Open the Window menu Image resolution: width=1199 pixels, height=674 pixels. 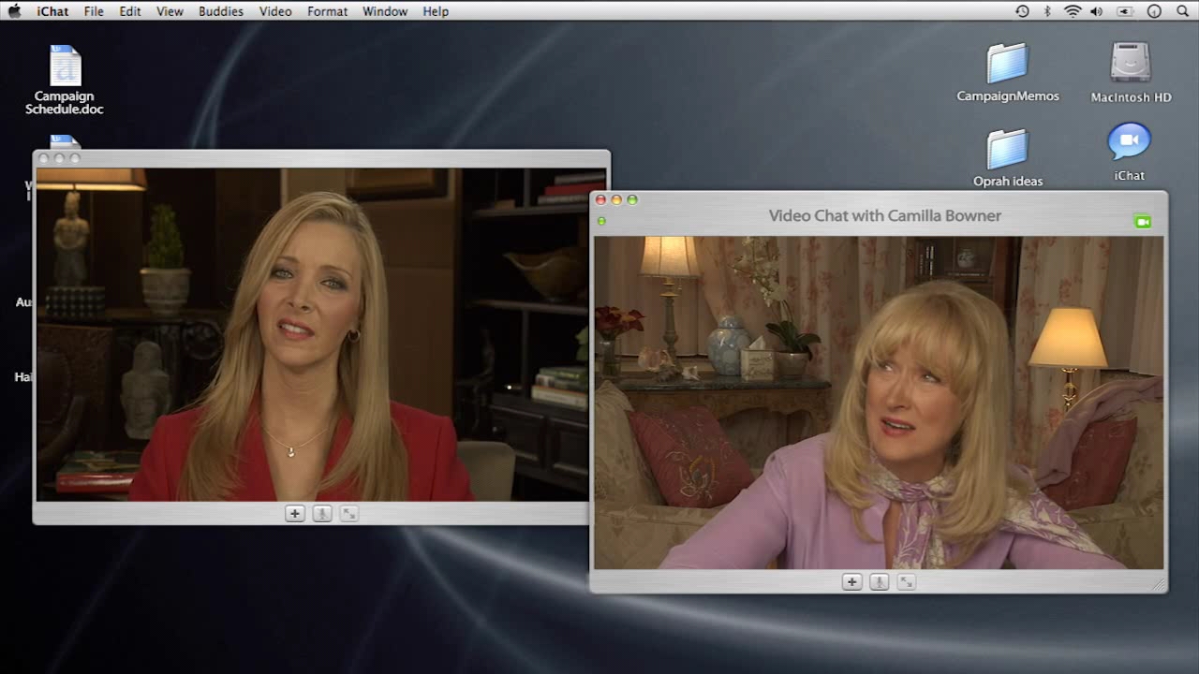click(385, 11)
